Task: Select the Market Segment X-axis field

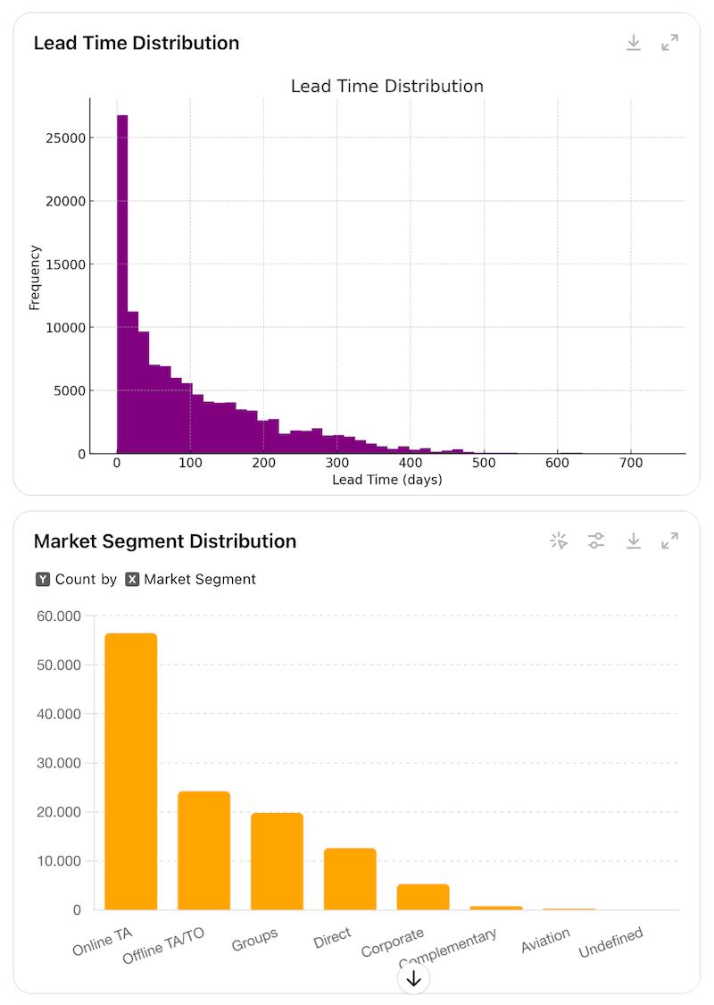Action: [200, 580]
